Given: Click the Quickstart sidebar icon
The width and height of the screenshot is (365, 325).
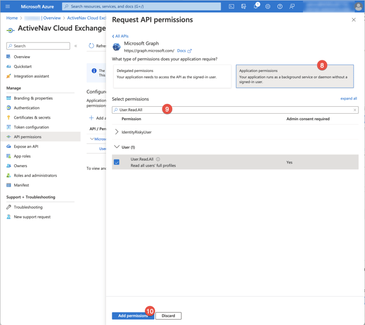Looking at the screenshot, I should pyautogui.click(x=9, y=66).
